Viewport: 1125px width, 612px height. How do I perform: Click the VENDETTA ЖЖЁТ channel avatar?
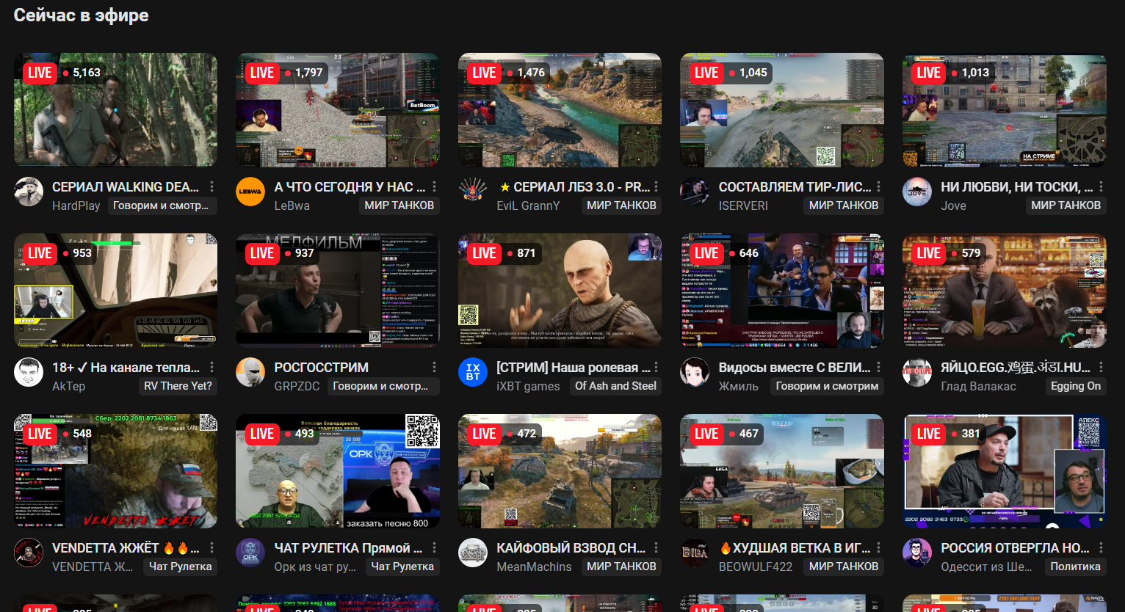click(29, 553)
